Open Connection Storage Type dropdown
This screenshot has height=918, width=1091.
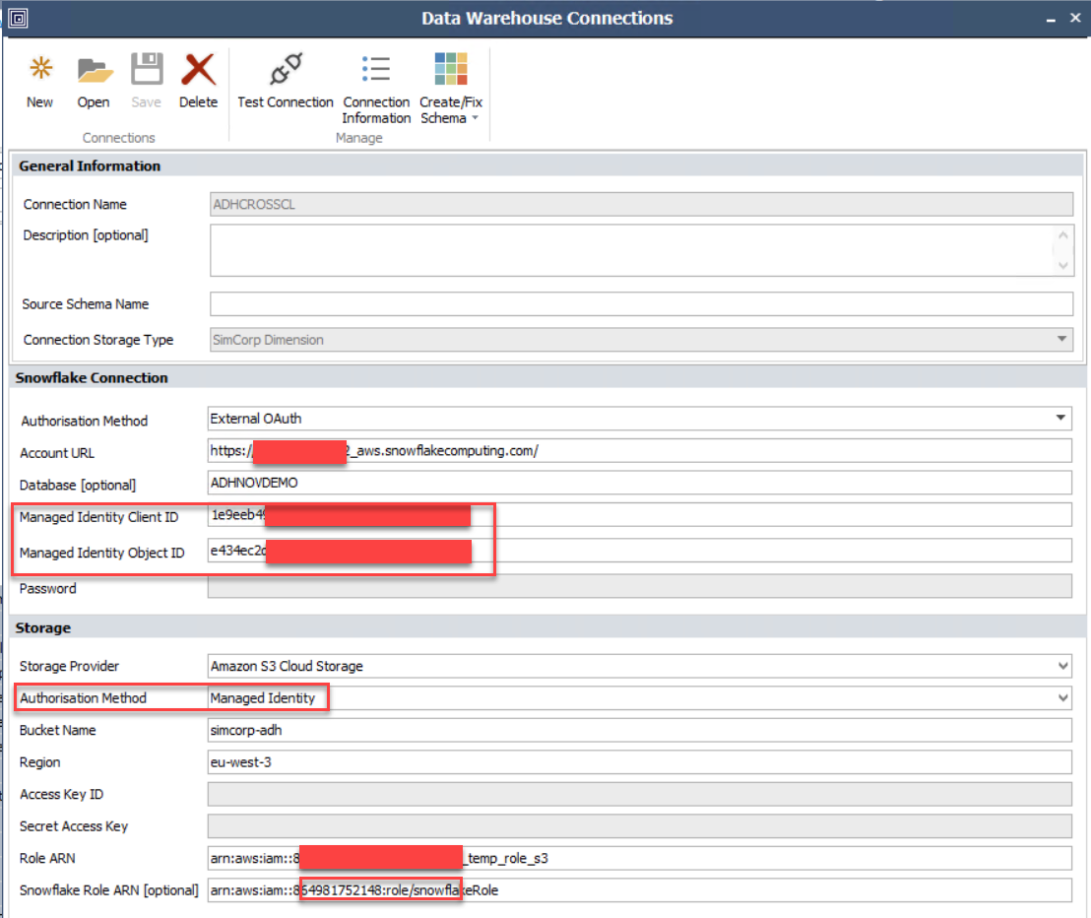tap(1061, 340)
